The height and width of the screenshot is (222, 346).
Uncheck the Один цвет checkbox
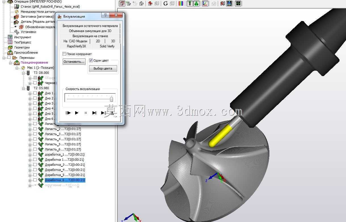[91, 60]
